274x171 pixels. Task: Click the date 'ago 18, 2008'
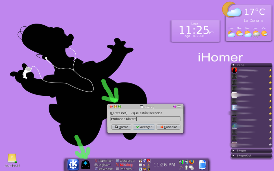tap(194, 36)
